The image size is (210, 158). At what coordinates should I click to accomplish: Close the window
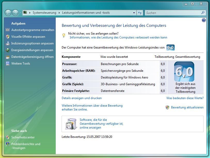(x=201, y=4)
